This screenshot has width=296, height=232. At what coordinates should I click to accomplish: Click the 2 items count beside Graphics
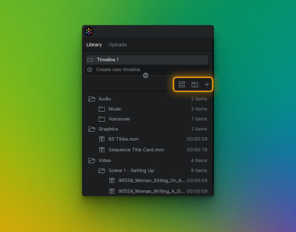pos(199,129)
